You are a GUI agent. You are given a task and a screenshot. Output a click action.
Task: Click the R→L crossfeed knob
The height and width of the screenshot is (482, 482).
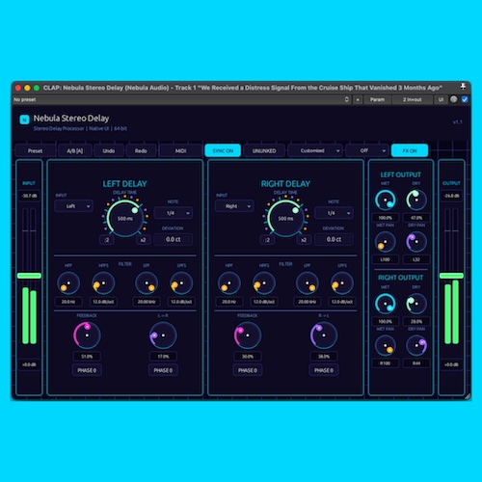324,335
